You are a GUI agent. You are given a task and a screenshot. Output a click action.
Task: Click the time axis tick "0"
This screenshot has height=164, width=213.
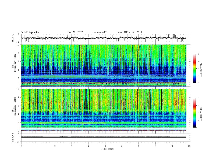pos(21,146)
